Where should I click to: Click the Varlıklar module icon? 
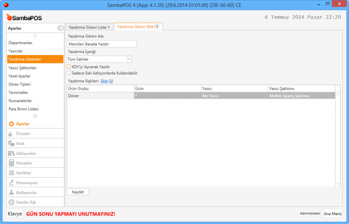pyautogui.click(x=11, y=173)
